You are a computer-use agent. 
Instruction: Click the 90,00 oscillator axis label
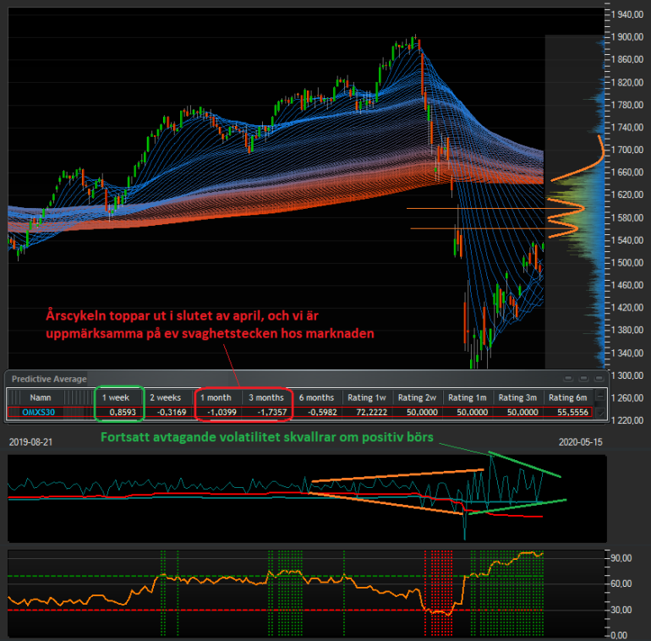(621, 558)
